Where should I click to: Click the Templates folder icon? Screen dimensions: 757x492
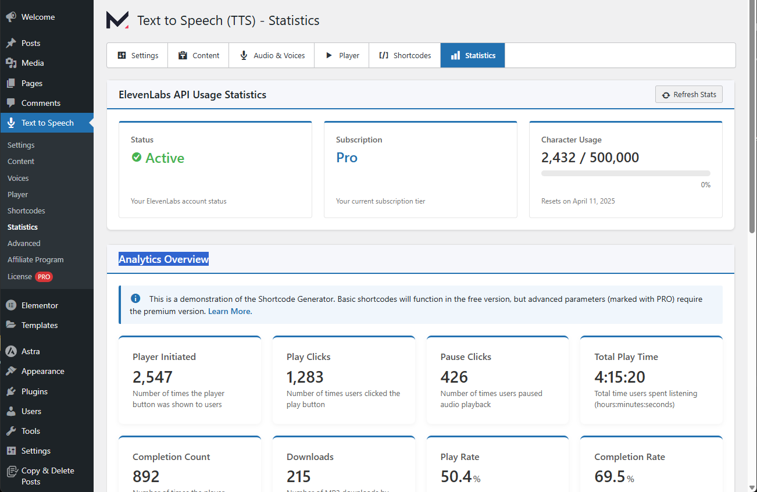[11, 325]
